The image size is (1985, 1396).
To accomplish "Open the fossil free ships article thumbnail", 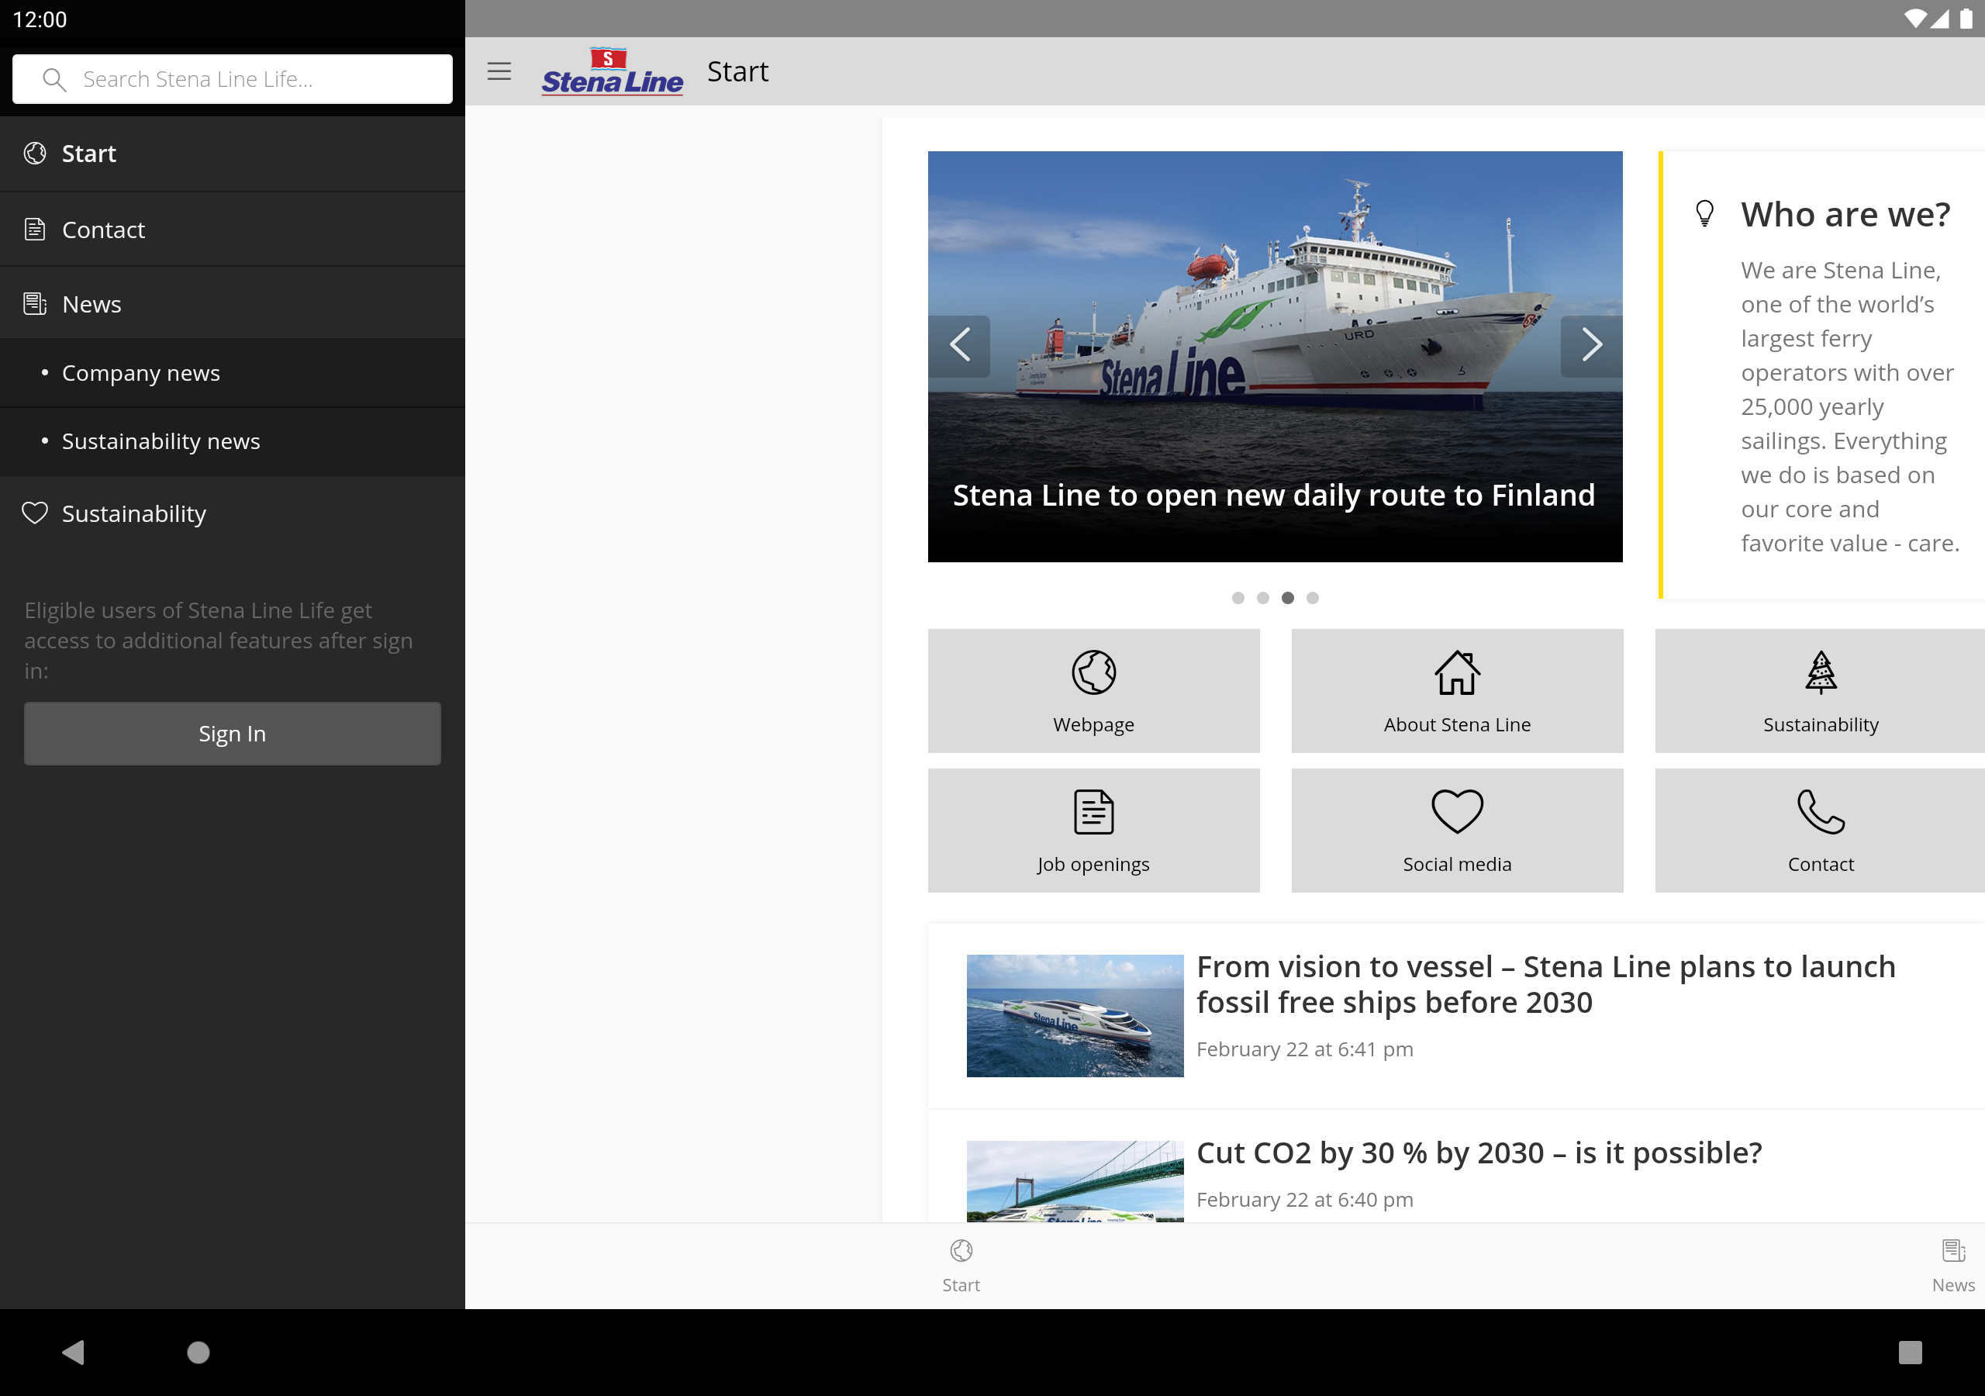I will point(1075,1015).
